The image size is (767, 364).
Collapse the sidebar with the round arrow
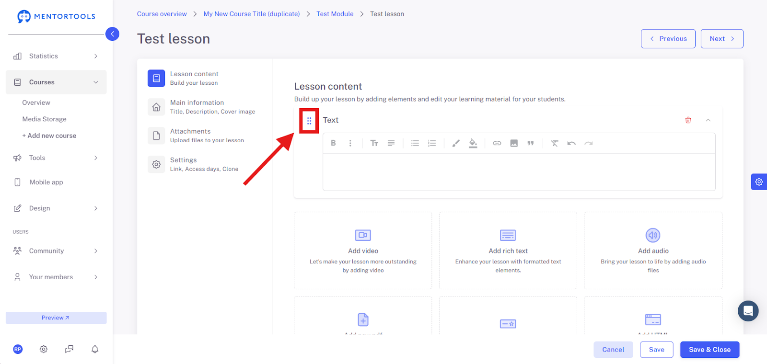(112, 34)
